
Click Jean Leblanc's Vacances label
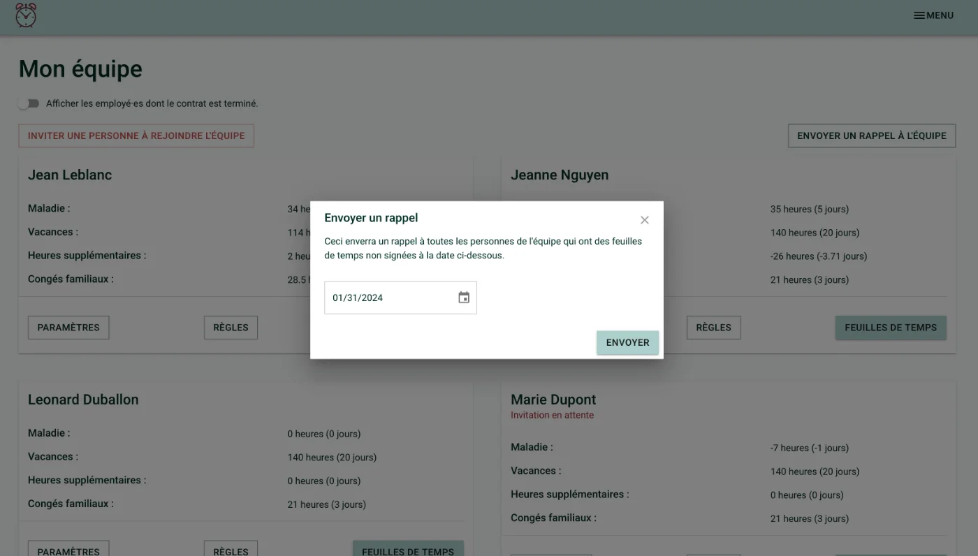coord(53,232)
